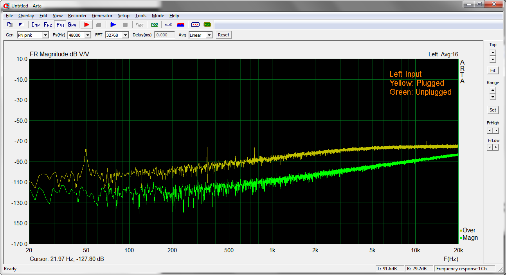Switch to IMP impulse response mode
Viewport: 506px width, 275px height.
pyautogui.click(x=36, y=25)
